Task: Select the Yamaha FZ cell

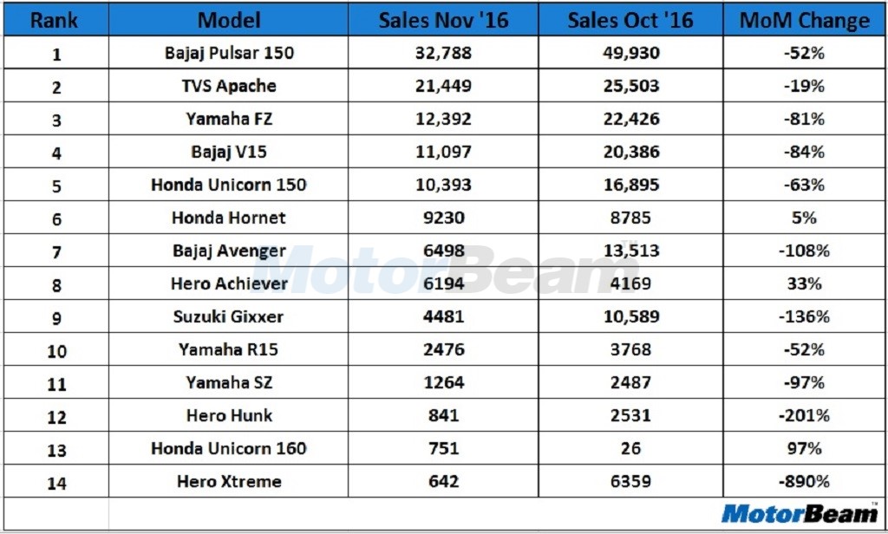Action: [x=229, y=119]
